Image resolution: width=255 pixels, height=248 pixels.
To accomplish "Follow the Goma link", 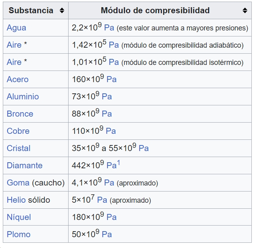I will point(18,183).
